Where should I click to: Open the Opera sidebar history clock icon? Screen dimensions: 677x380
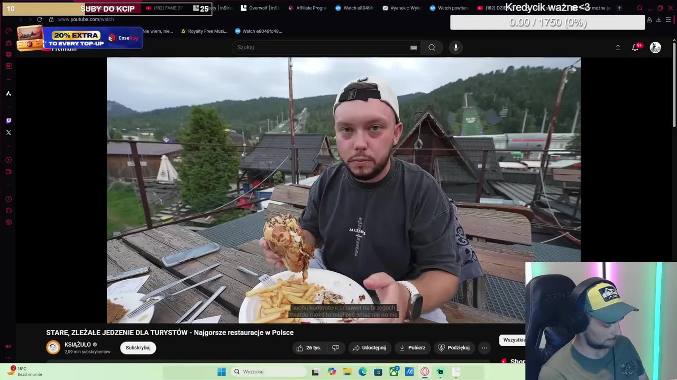(x=8, y=199)
